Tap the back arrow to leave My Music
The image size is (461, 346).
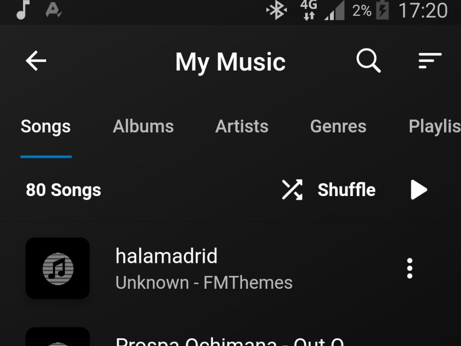tap(35, 60)
